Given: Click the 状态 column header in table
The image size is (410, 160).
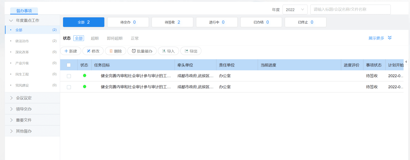Looking at the screenshot, I should tap(84, 65).
